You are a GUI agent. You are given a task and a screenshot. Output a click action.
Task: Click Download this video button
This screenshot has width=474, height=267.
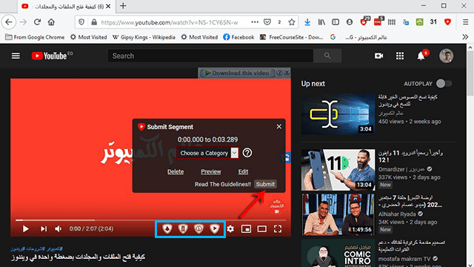pyautogui.click(x=237, y=73)
